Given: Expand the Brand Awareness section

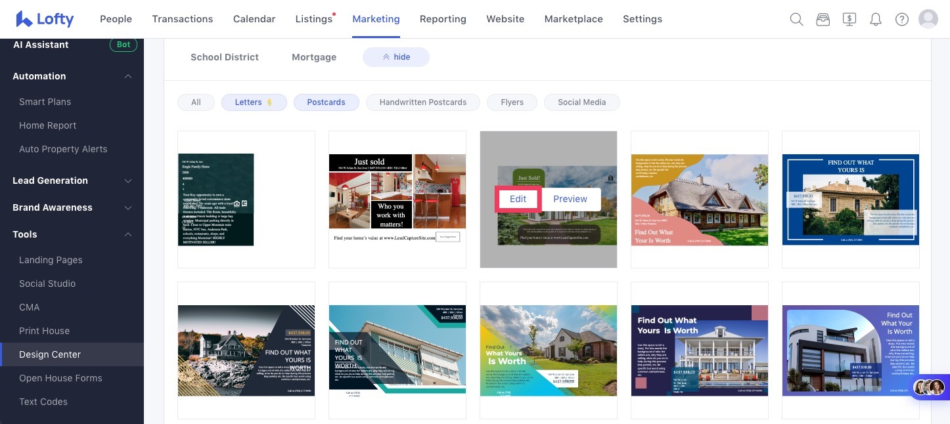Looking at the screenshot, I should [x=128, y=207].
